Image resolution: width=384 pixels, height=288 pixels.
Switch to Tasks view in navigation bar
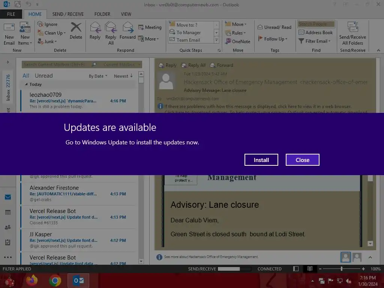pyautogui.click(x=8, y=242)
